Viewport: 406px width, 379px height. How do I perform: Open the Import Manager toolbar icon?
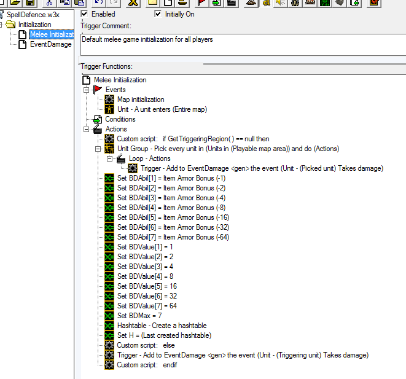point(355,2)
